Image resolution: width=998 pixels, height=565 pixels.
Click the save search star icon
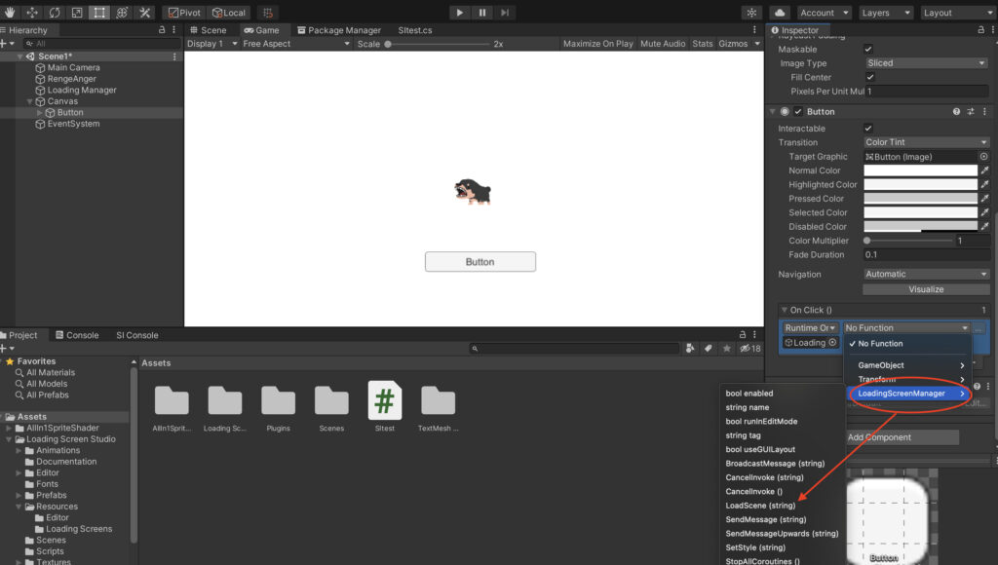pyautogui.click(x=727, y=349)
